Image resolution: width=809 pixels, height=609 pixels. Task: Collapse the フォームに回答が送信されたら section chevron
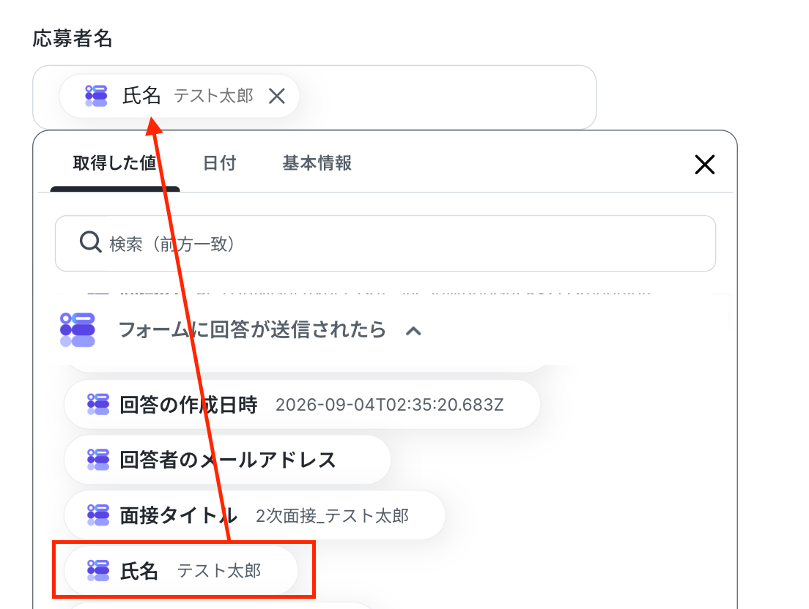click(x=414, y=331)
